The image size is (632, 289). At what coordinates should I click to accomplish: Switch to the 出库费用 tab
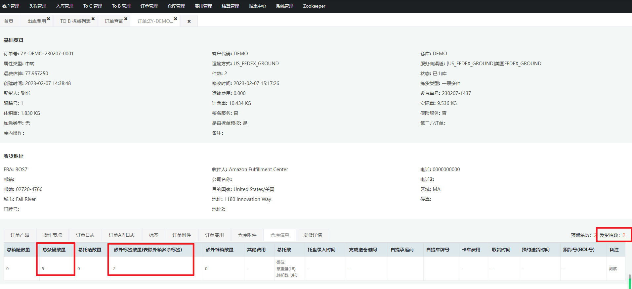(37, 21)
